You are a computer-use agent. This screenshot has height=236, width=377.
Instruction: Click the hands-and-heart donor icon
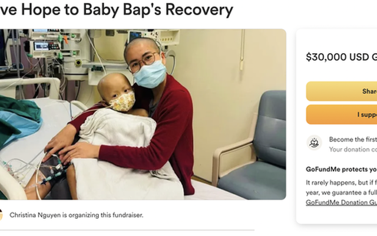(314, 143)
